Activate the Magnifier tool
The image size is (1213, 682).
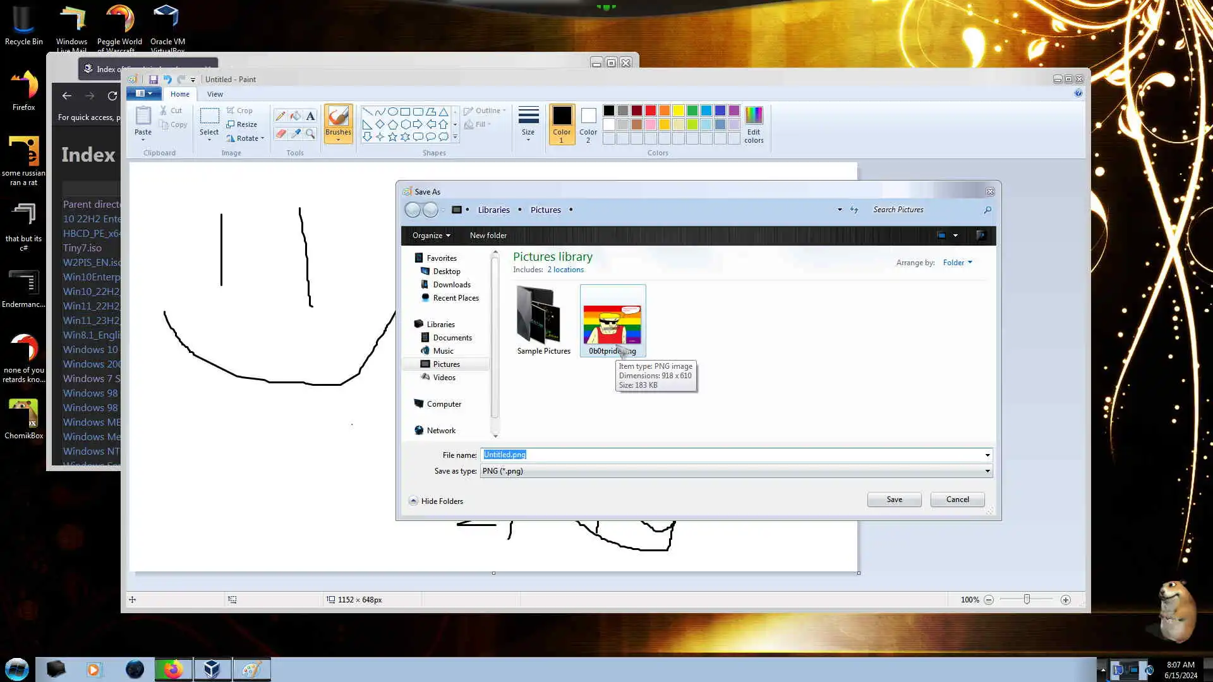point(310,133)
